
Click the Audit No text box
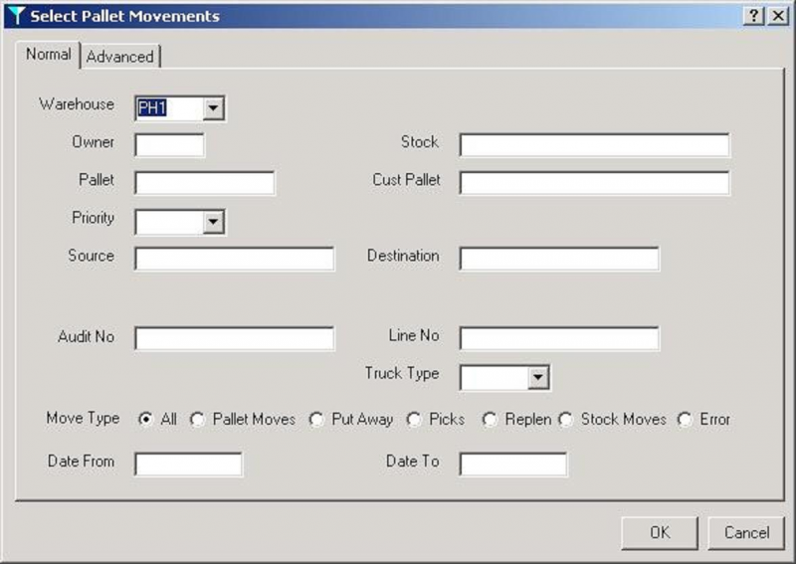coord(235,338)
